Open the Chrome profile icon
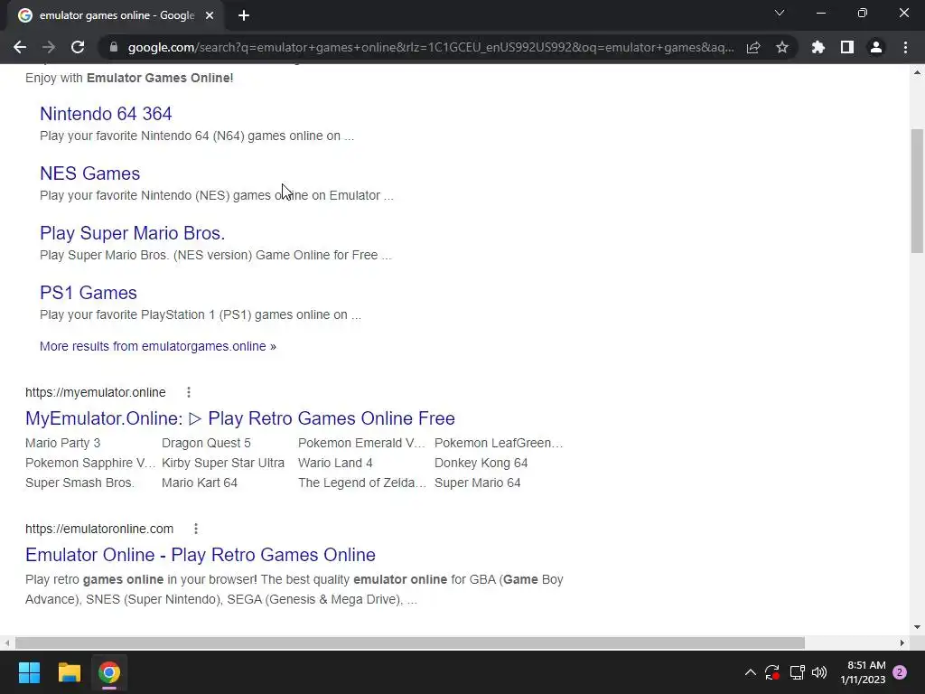This screenshot has width=925, height=694. click(876, 47)
